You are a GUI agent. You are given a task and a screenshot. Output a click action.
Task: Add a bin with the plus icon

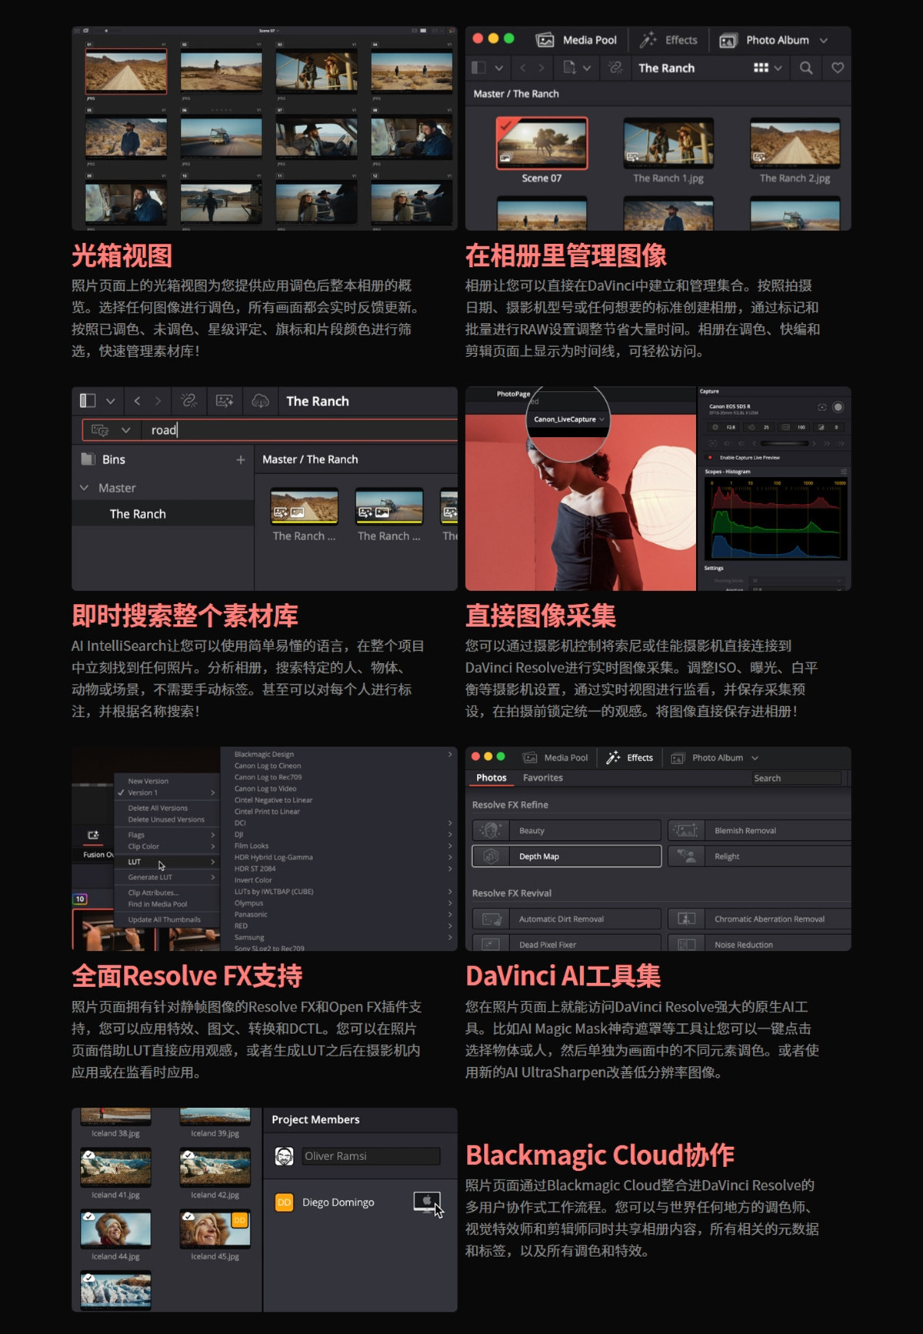[x=241, y=459]
